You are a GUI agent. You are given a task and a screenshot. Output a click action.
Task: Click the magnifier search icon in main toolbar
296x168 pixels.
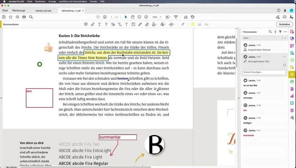point(31,17)
